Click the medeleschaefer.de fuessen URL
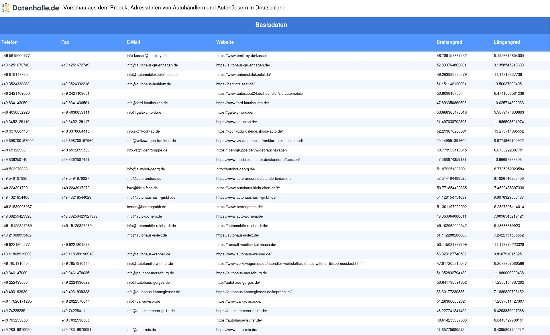Screen dimensions: 550x335 (x=258, y=160)
